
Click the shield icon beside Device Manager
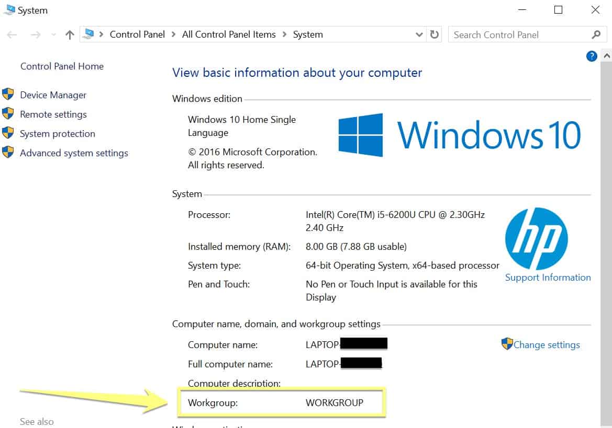click(x=8, y=94)
